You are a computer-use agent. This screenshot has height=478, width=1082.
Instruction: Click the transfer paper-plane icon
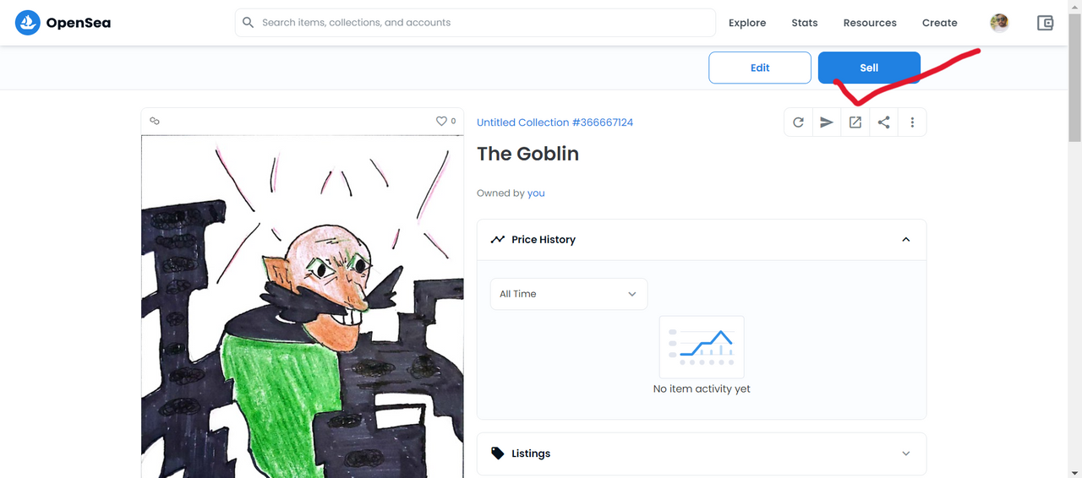click(x=827, y=122)
